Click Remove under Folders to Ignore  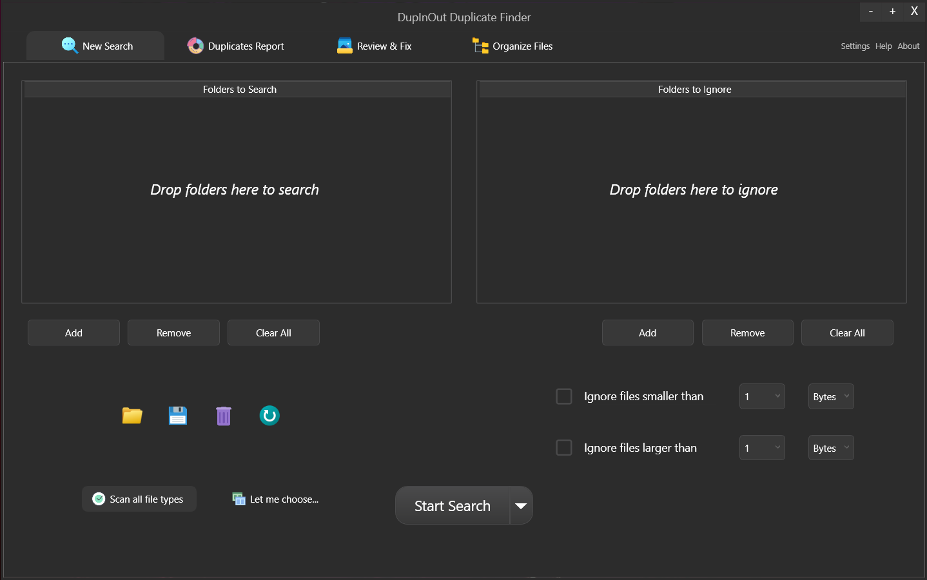(x=747, y=333)
